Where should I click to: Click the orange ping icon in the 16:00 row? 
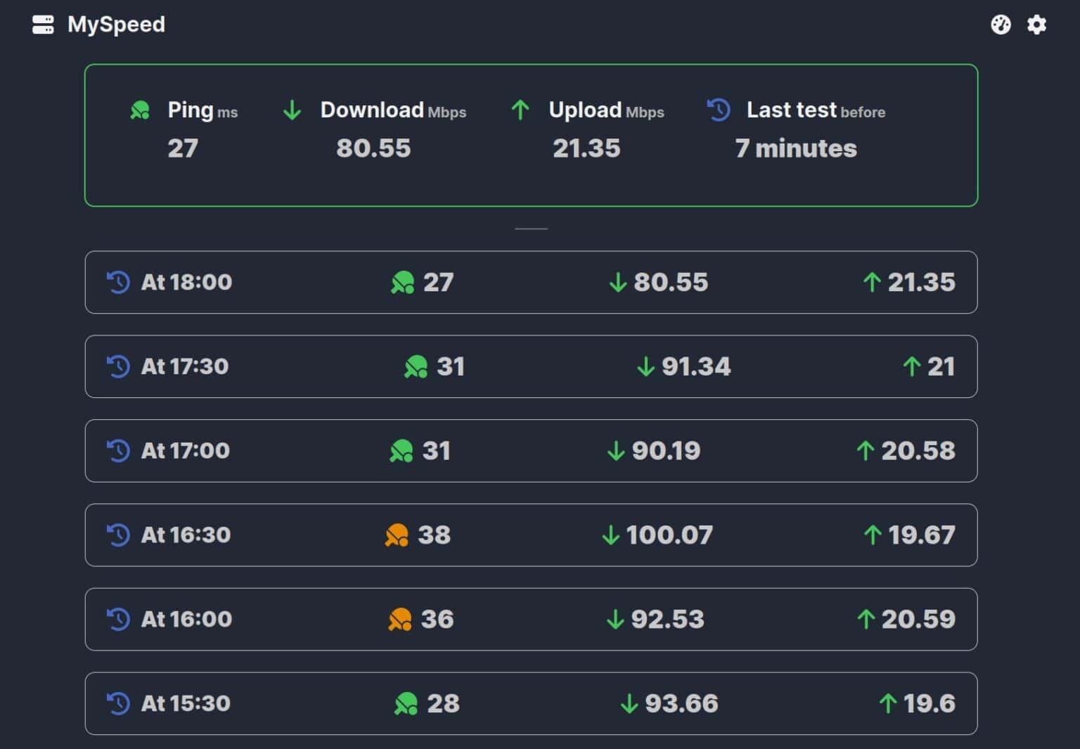(x=401, y=620)
